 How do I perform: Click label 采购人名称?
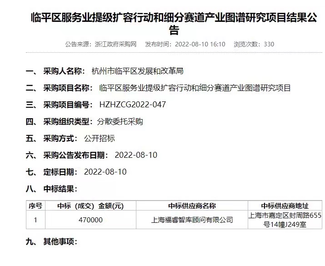pos(62,71)
